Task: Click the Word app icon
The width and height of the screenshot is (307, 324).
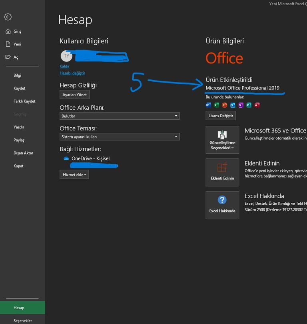Action: point(208,105)
